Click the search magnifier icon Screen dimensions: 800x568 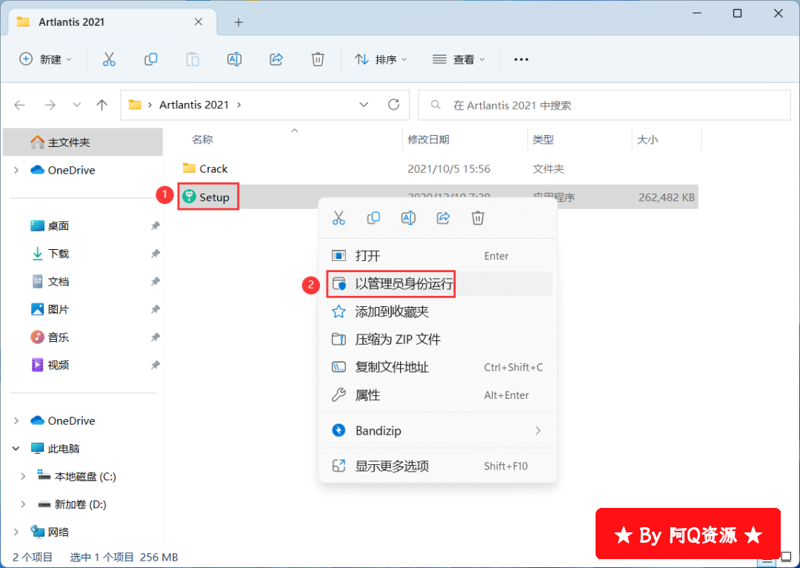436,105
